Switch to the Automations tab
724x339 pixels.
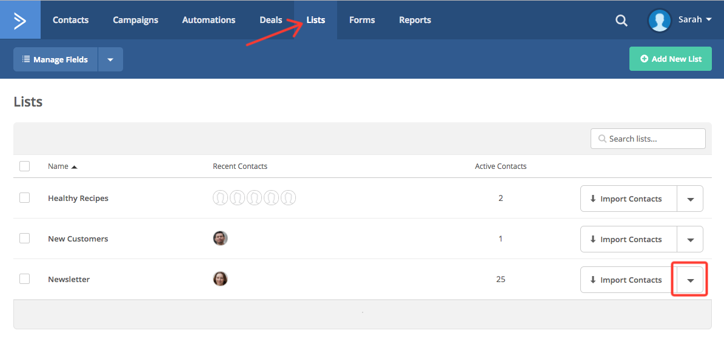click(209, 20)
